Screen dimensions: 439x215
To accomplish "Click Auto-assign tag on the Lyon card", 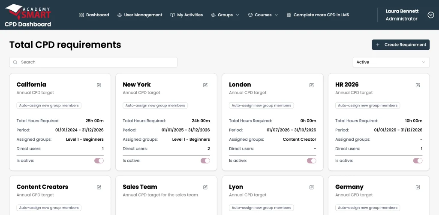I will (261, 208).
